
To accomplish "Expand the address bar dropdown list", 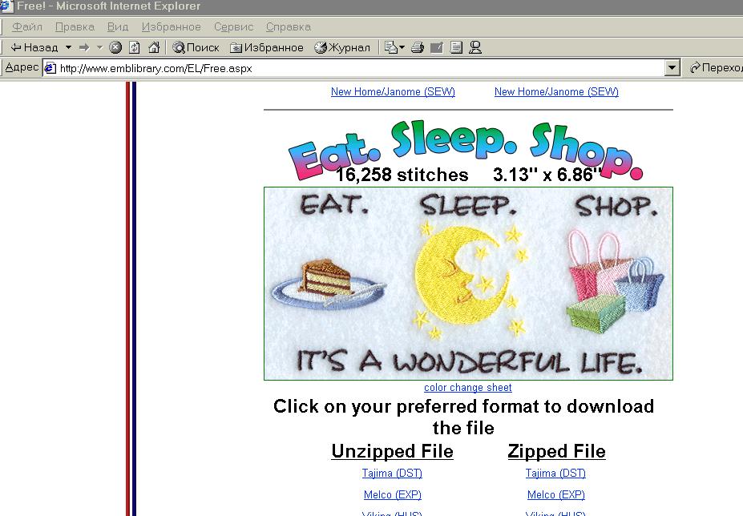I will pos(672,68).
